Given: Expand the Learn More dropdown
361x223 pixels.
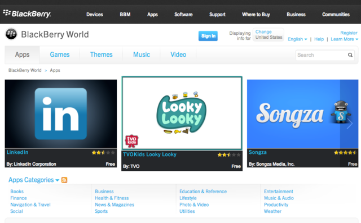Looking at the screenshot, I should (345, 39).
